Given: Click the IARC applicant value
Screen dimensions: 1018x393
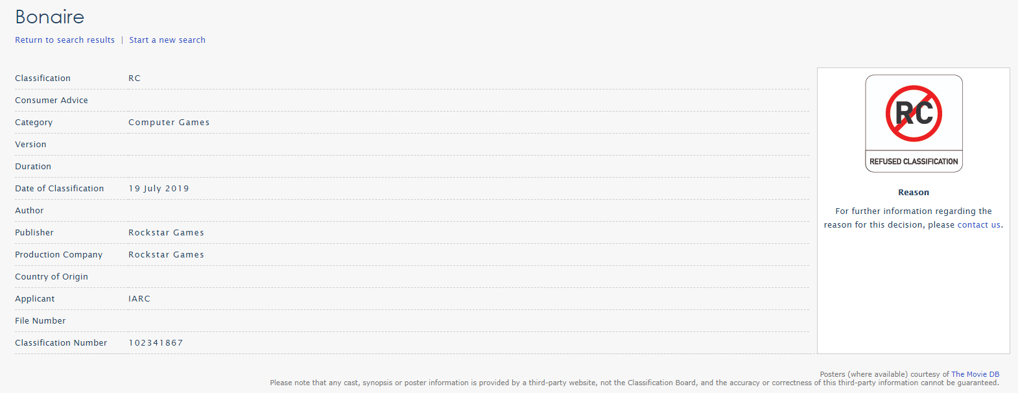Looking at the screenshot, I should pos(139,299).
